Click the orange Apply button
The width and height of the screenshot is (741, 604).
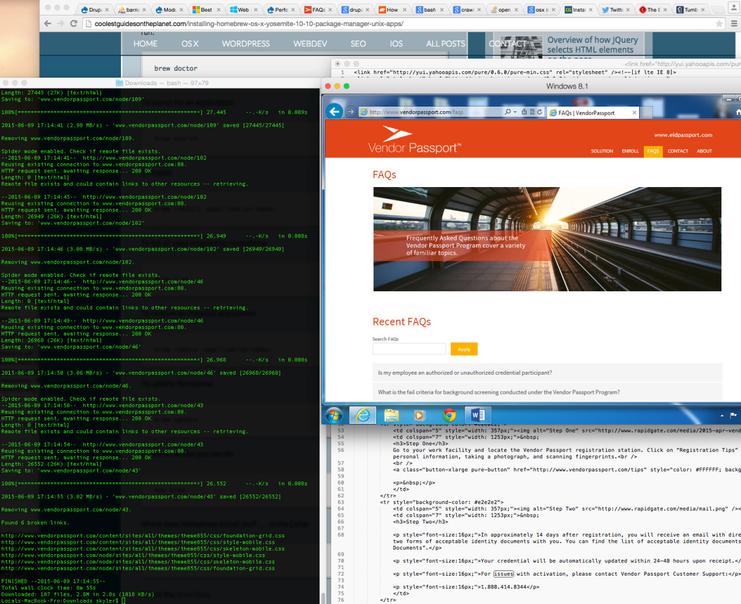click(x=464, y=349)
